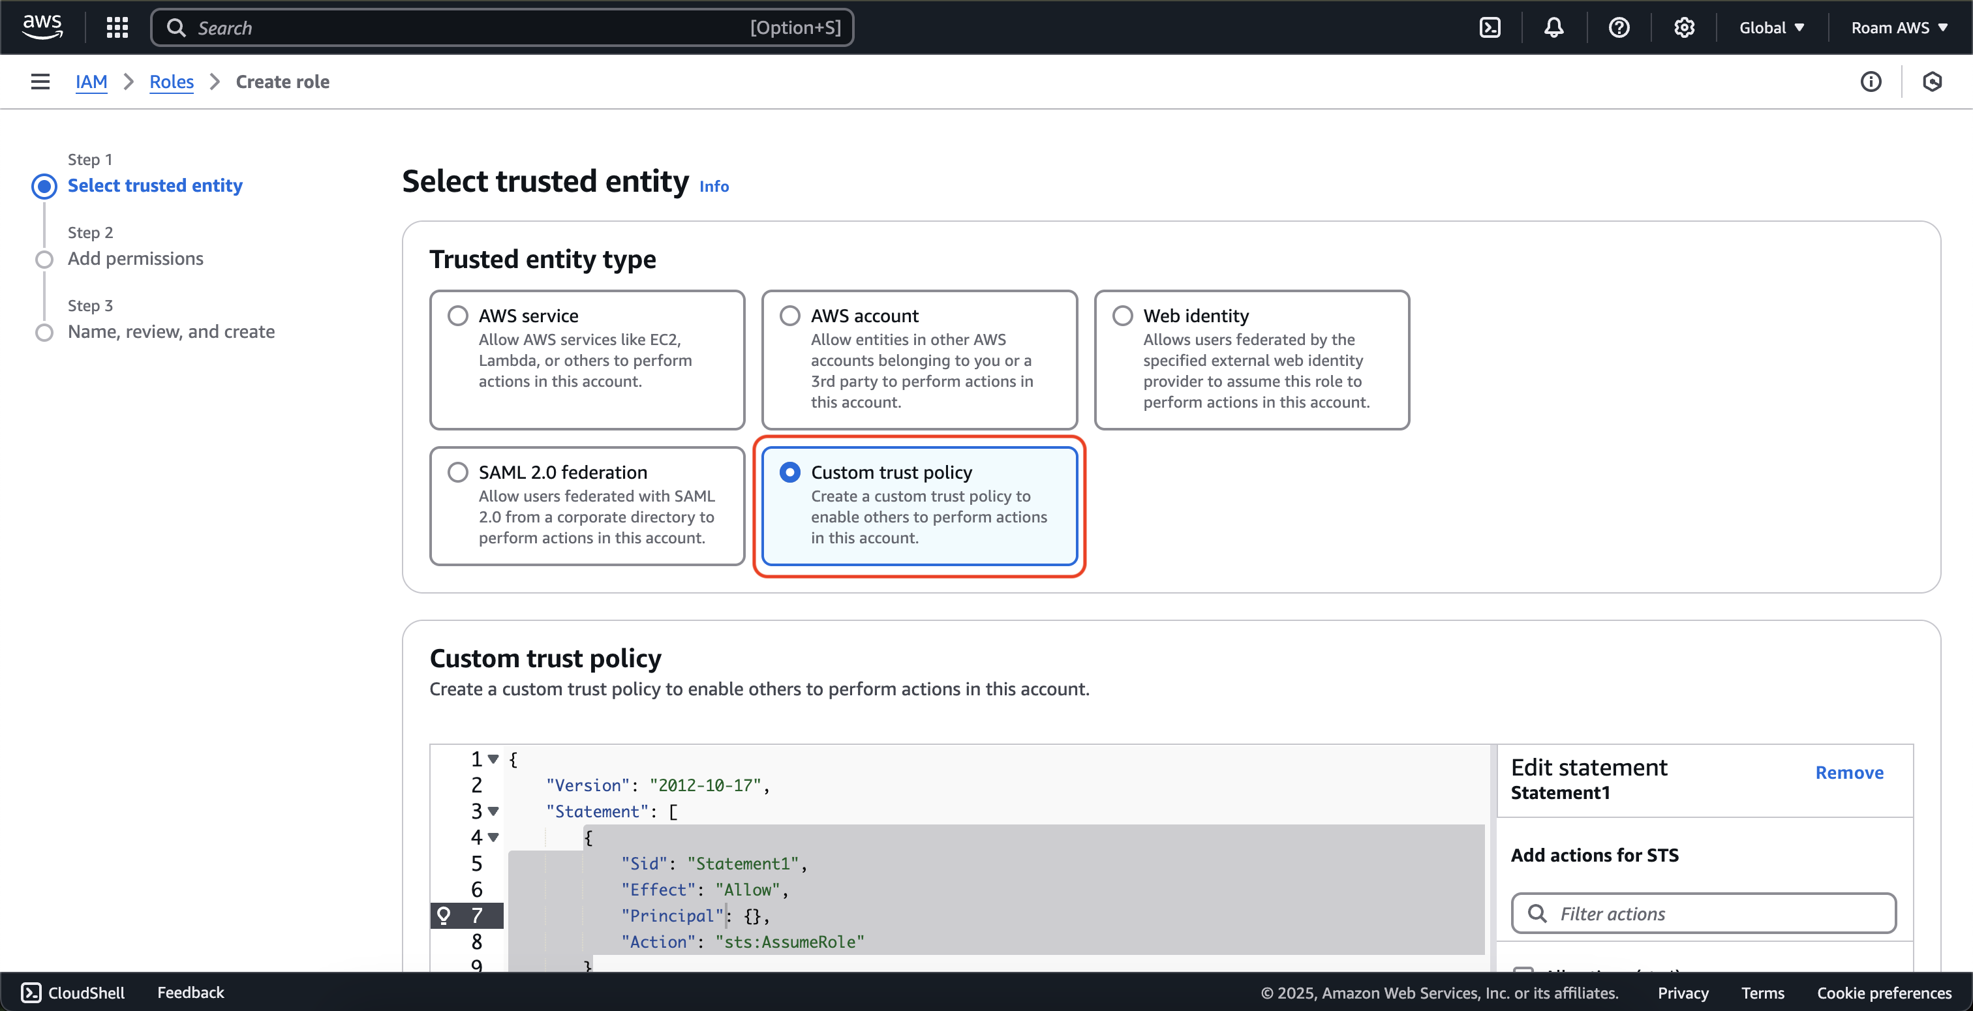Go to Step 1 Select trusted entity
This screenshot has height=1011, width=1973.
[x=155, y=185]
